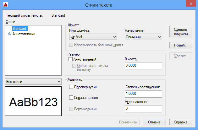The image size is (198, 130).
Task: Click the Отмена button
Action: point(154,122)
